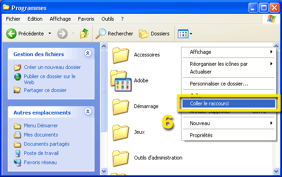Collapse the Gestion des fichiers panel
The image size is (282, 177).
(x=88, y=53)
